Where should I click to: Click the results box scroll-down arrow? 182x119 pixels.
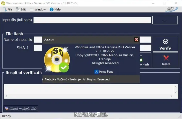tap(175, 92)
